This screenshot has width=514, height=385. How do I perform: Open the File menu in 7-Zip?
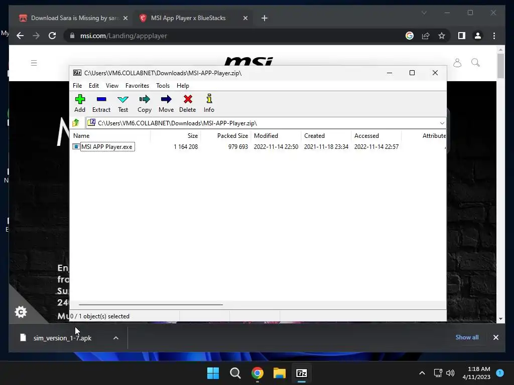[77, 85]
